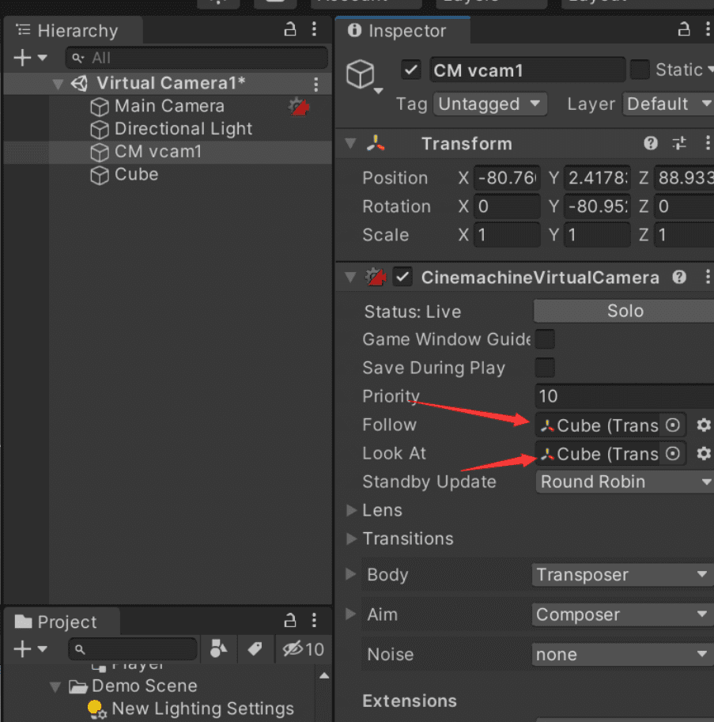Image resolution: width=714 pixels, height=722 pixels.
Task: Click the gear icon beside Look At
Action: pos(703,454)
